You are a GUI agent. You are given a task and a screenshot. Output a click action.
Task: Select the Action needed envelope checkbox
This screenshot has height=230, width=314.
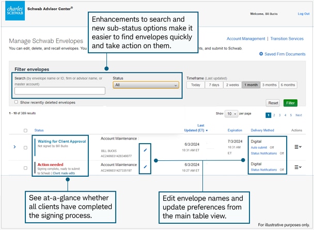(25, 168)
